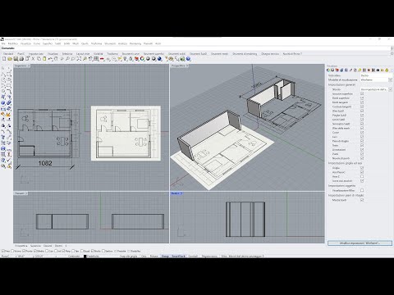Toggle Bordi superficie checkbox
This screenshot has height=295, width=394.
click(362, 98)
